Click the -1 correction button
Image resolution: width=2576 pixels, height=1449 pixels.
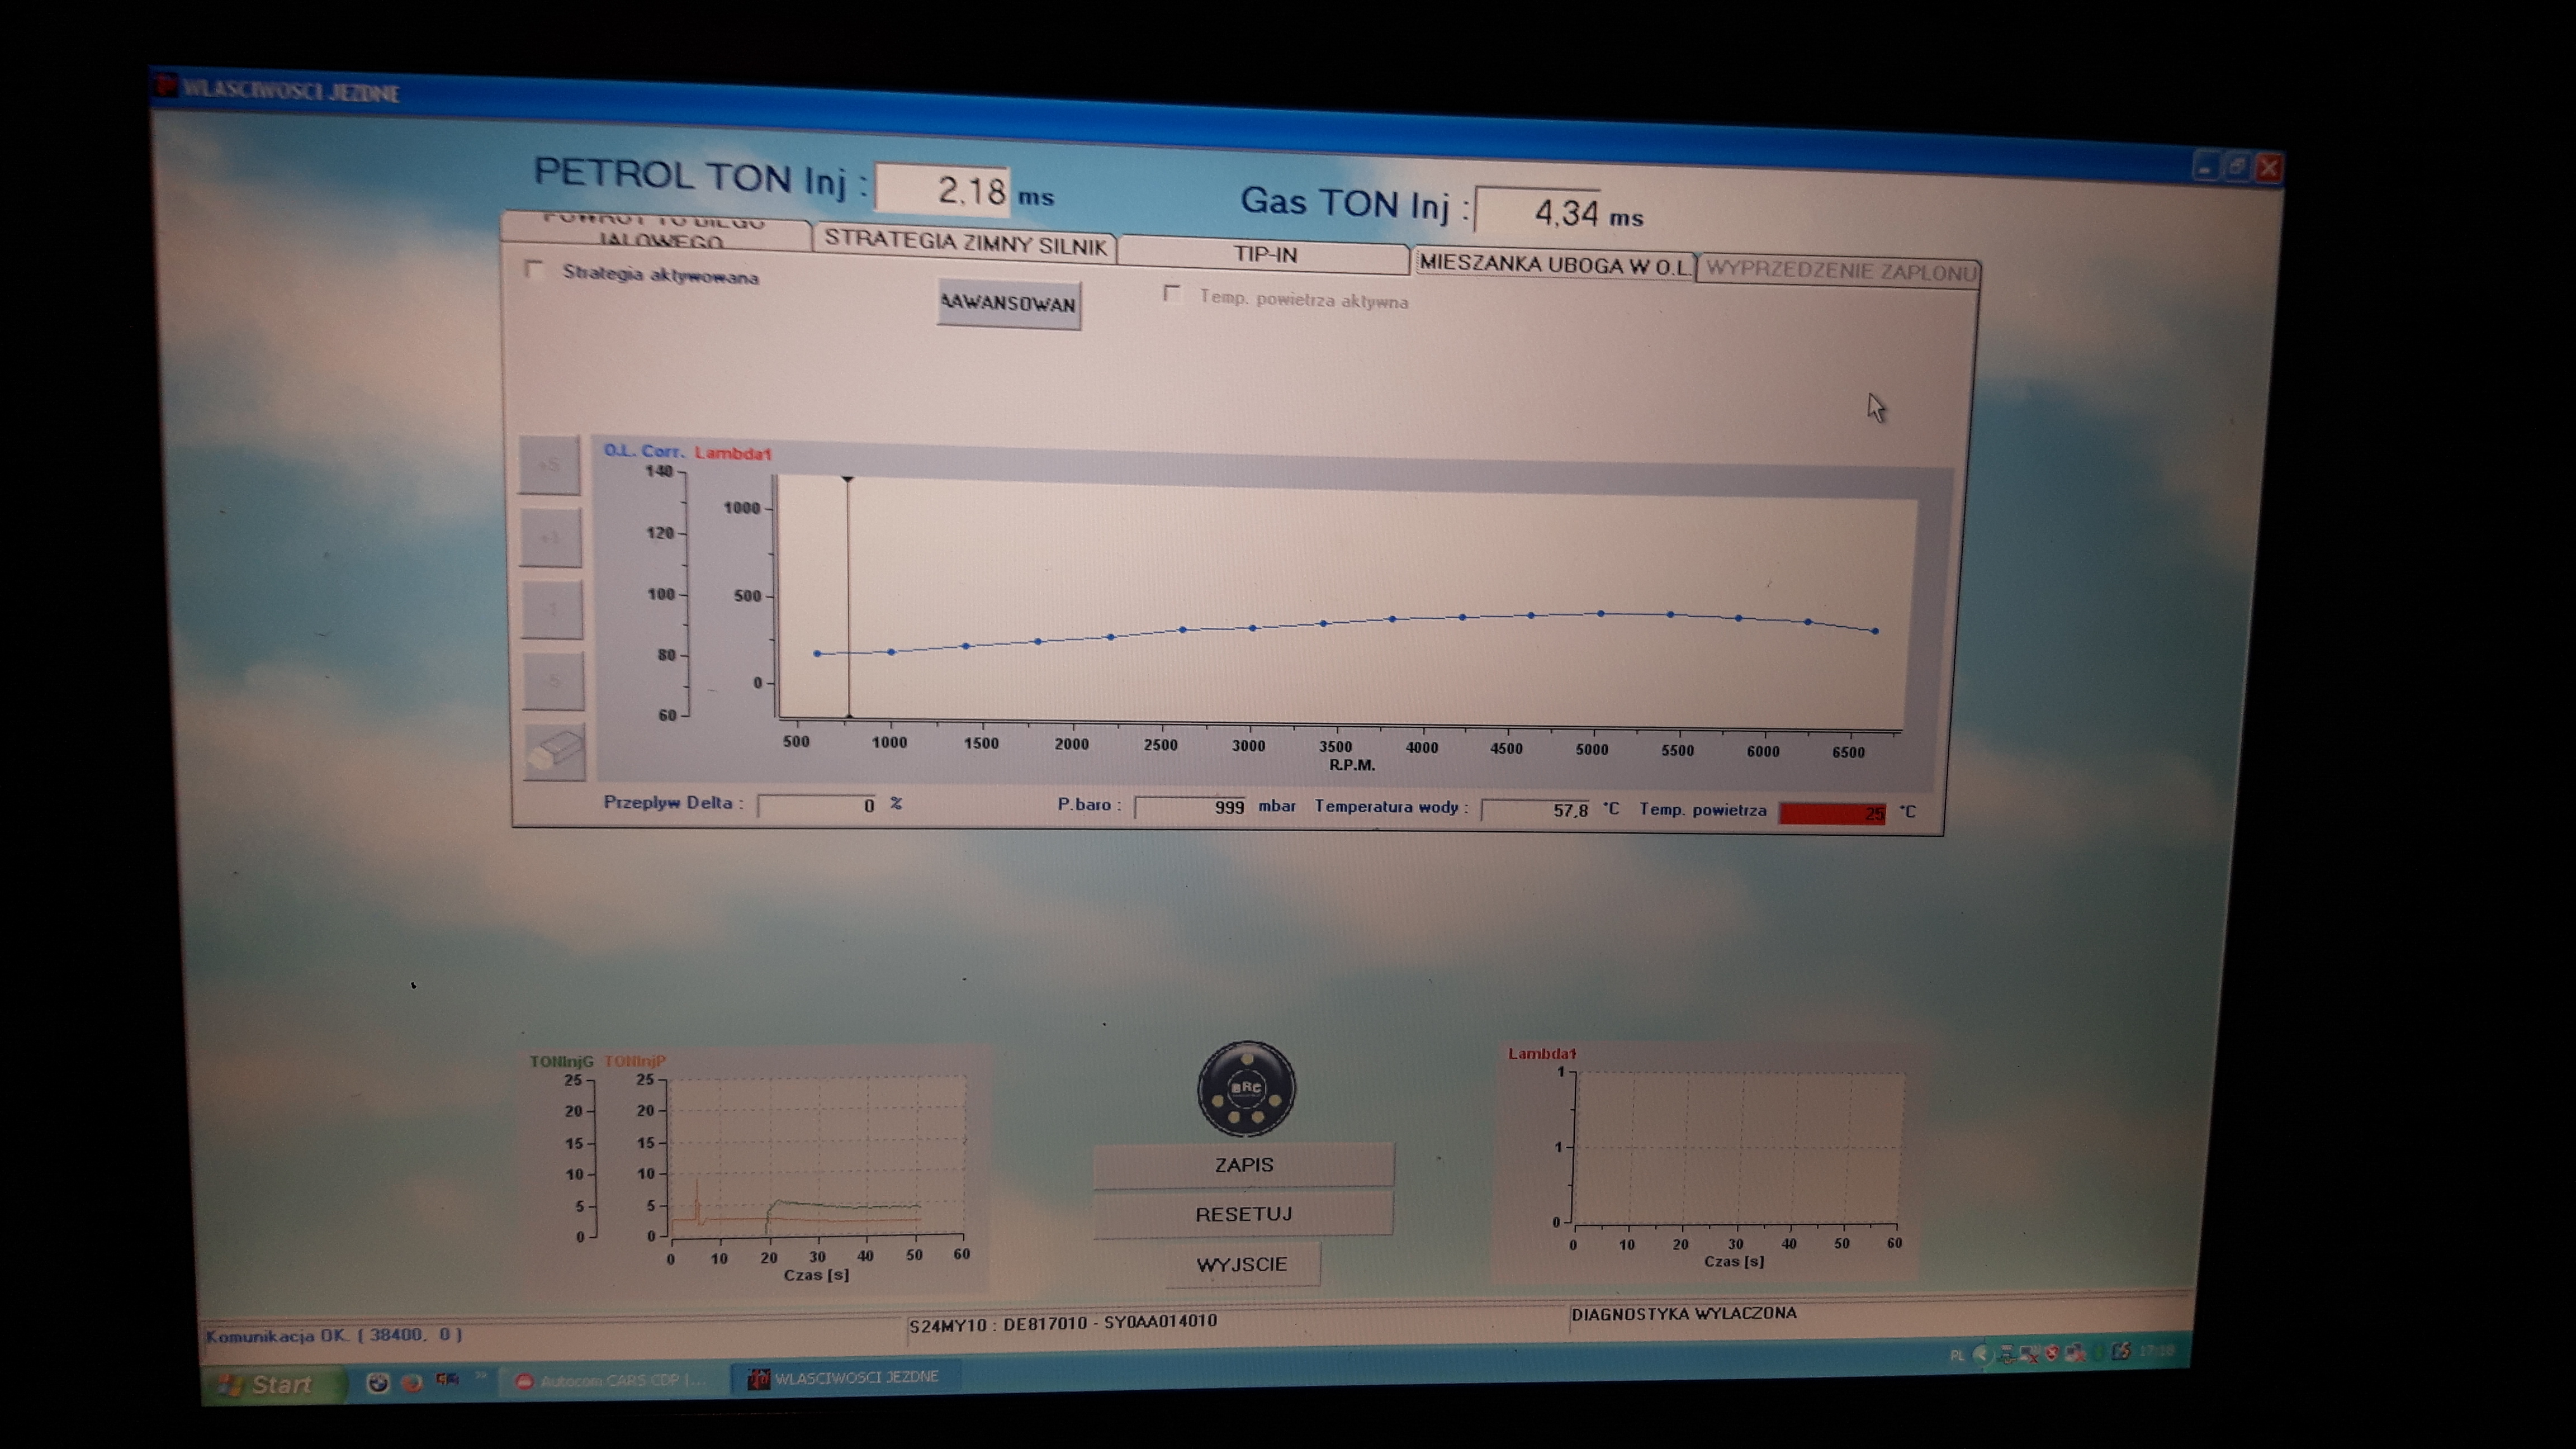coord(552,610)
